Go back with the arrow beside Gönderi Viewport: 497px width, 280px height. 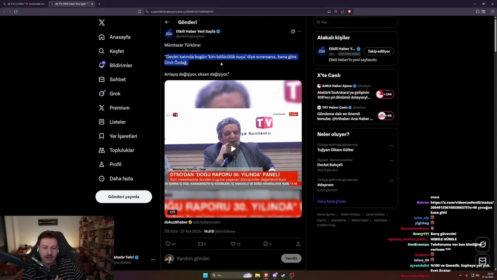click(167, 22)
